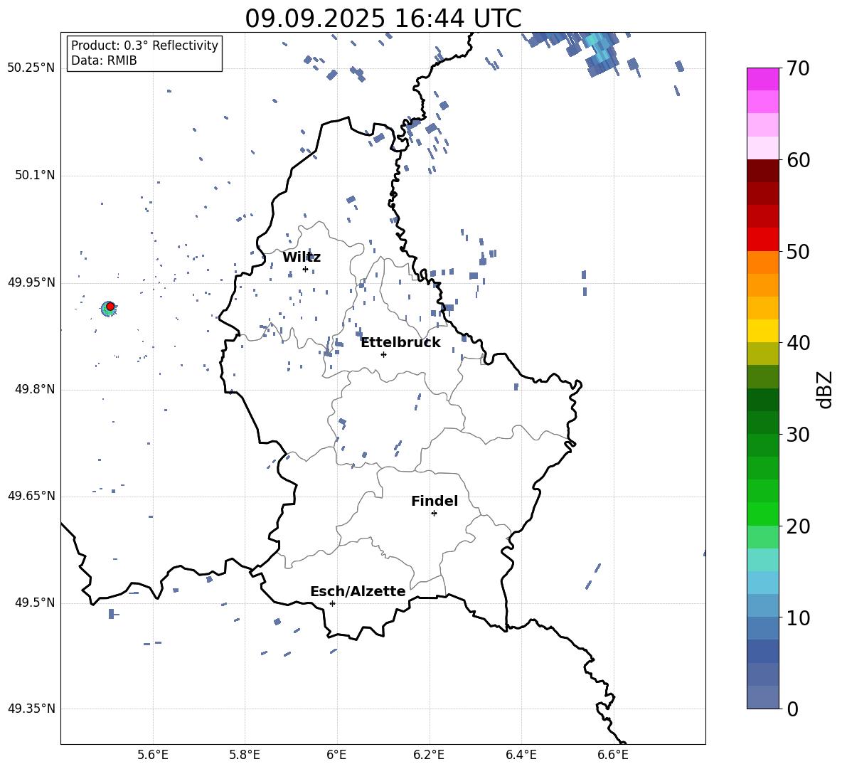This screenshot has width=842, height=769.
Task: Click the 49.35°N latitude label
Action: [31, 709]
